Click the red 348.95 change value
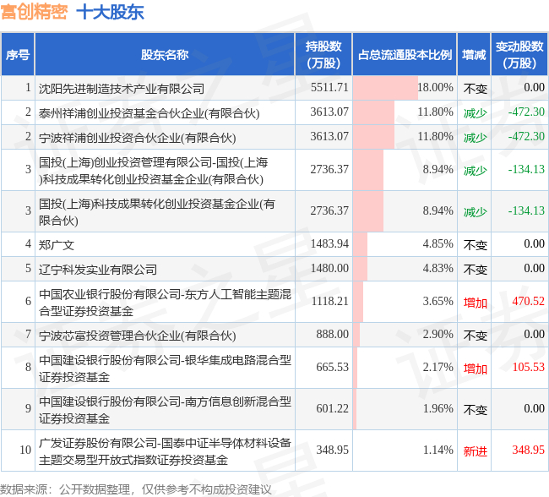Image resolution: width=549 pixels, height=497 pixels. [x=529, y=450]
